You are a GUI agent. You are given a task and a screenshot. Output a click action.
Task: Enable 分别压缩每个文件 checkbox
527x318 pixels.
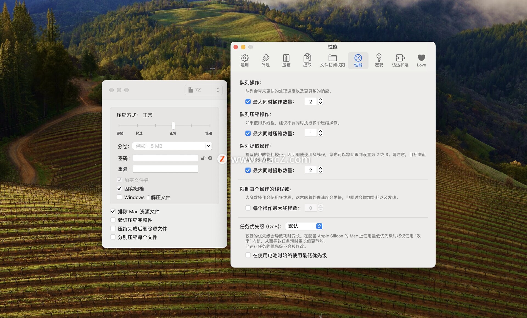113,237
